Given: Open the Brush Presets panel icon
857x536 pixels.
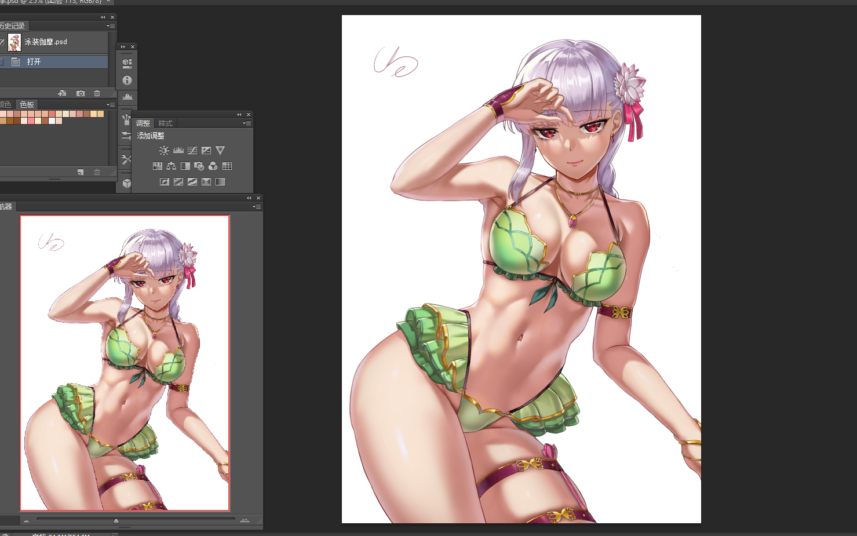Looking at the screenshot, I should click(126, 120).
